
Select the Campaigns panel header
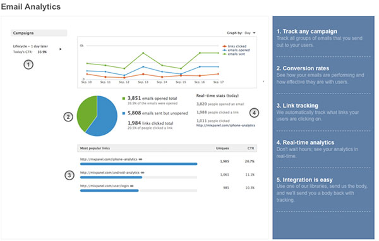coord(39,33)
